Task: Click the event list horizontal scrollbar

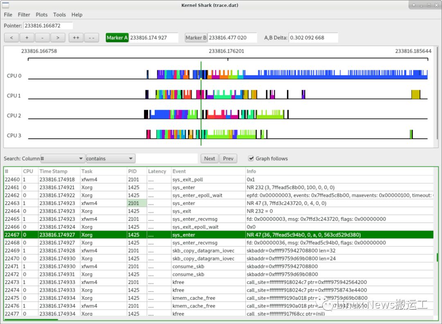Action: pyautogui.click(x=31, y=319)
